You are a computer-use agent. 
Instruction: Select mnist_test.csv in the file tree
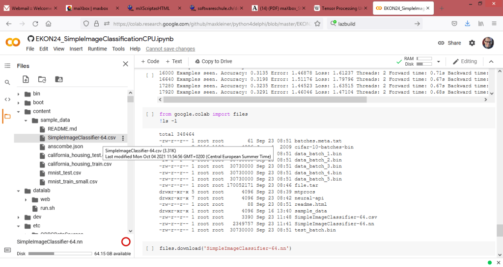[x=64, y=173]
